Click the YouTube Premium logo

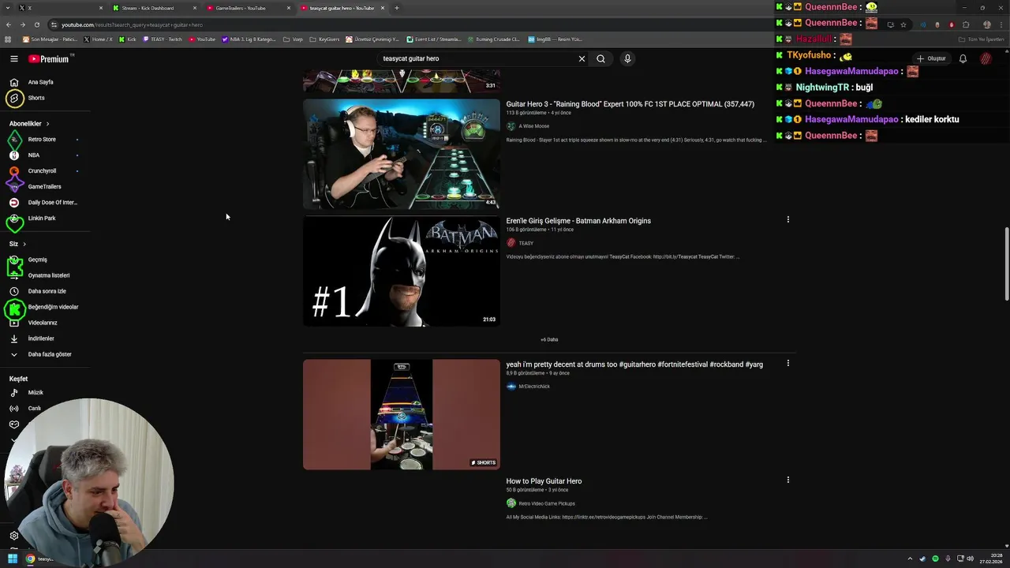(x=50, y=58)
